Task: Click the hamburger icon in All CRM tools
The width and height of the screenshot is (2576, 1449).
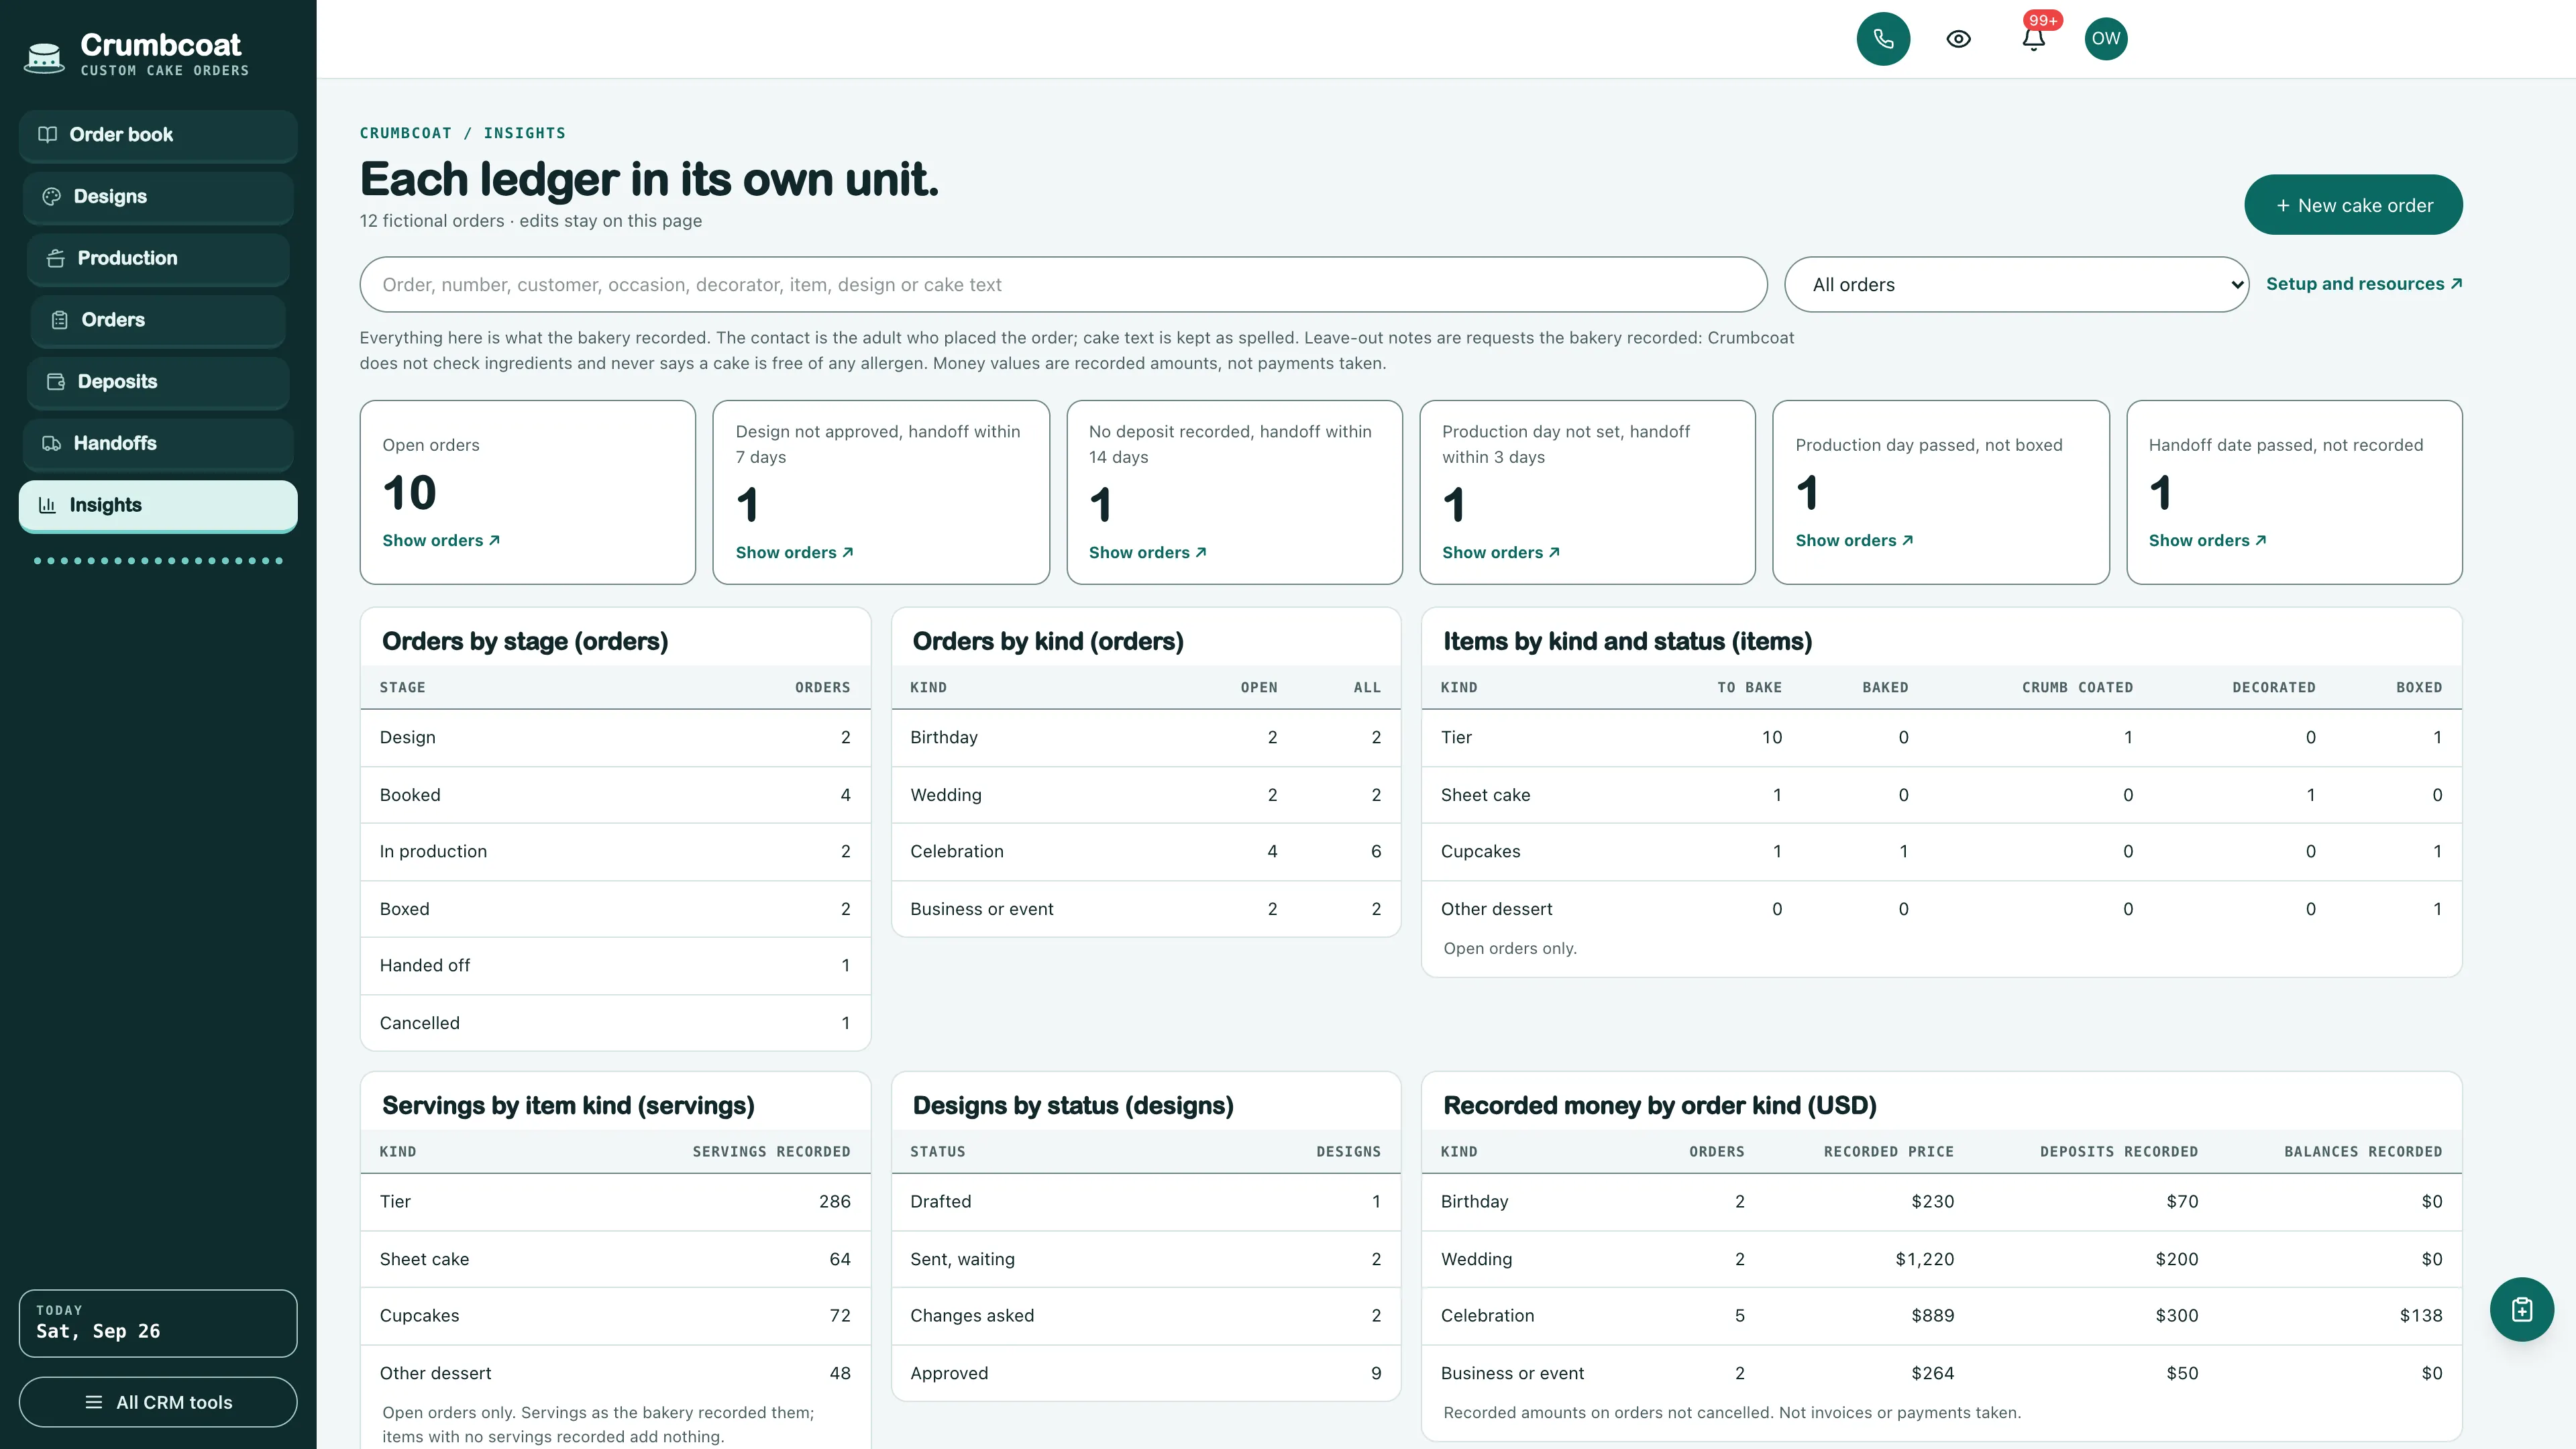Action: (x=94, y=1402)
